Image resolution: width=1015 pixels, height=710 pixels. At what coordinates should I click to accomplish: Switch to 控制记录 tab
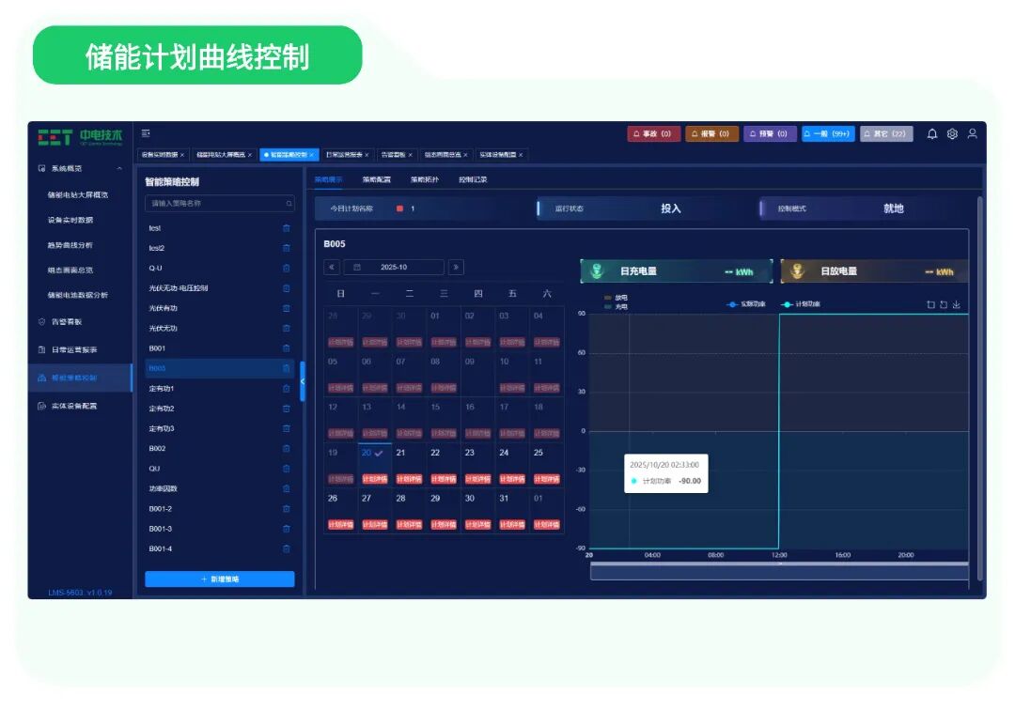pyautogui.click(x=473, y=179)
